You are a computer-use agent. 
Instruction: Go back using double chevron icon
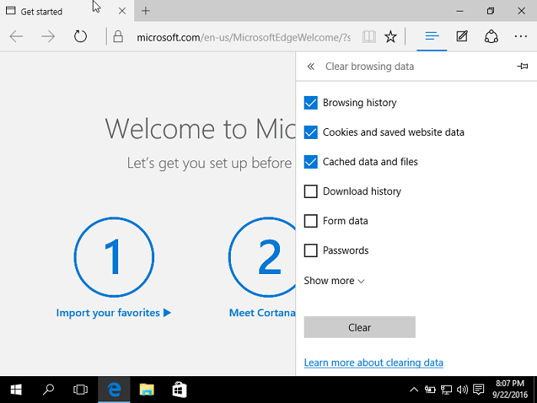[x=311, y=67]
